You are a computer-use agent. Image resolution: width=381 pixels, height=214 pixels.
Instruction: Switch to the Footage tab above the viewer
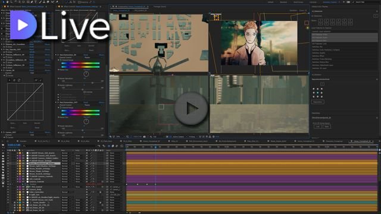click(x=160, y=7)
